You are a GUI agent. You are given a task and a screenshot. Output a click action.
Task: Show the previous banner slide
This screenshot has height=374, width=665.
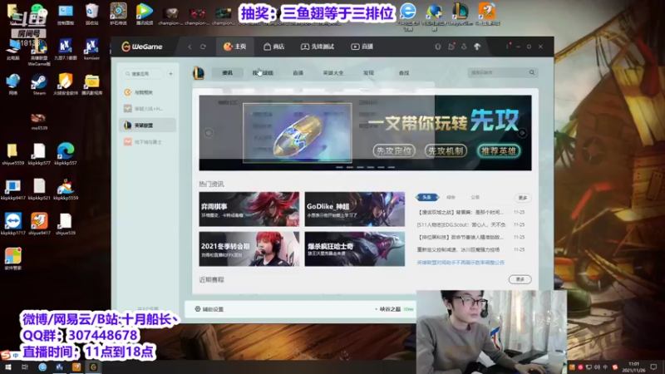[209, 133]
